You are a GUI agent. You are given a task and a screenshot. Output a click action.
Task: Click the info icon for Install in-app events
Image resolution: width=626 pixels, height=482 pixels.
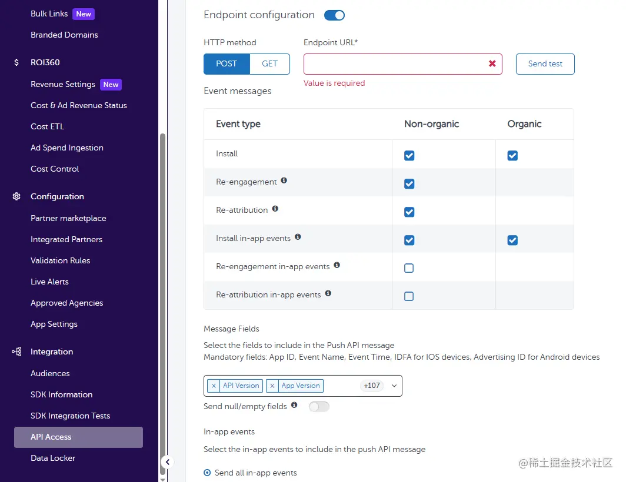click(x=298, y=237)
